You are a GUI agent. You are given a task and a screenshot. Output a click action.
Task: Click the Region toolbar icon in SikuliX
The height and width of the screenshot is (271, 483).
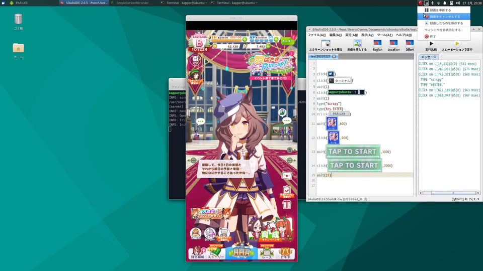pos(377,43)
